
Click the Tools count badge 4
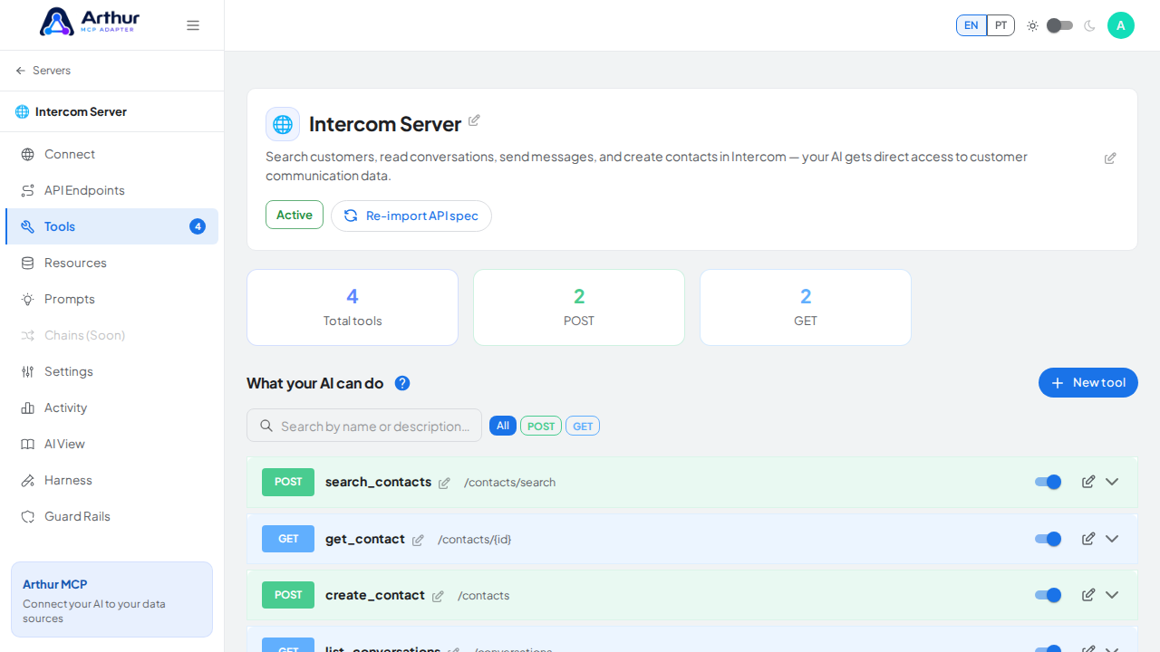198,226
